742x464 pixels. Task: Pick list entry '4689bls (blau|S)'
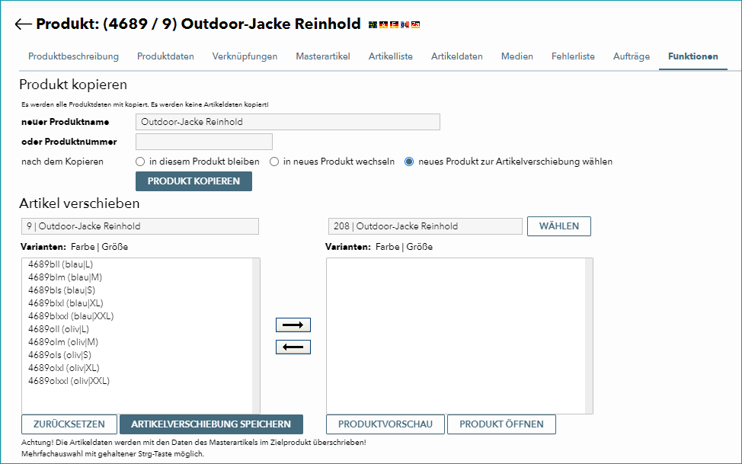click(x=62, y=290)
